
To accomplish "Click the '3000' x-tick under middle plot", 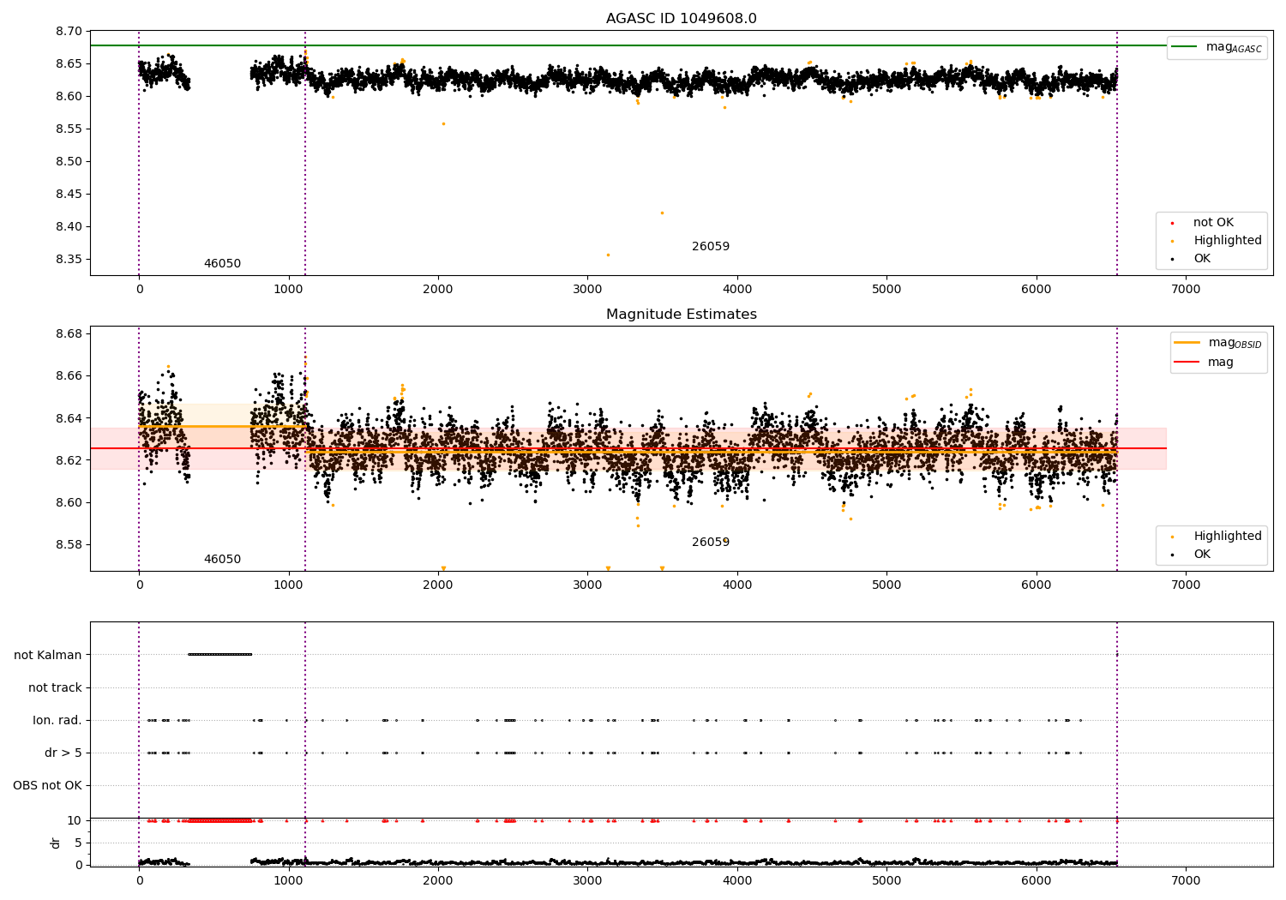I will point(587,585).
